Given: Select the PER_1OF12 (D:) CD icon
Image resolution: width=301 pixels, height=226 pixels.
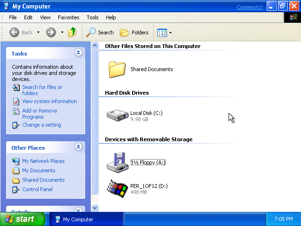Looking at the screenshot, I should pos(117,188).
